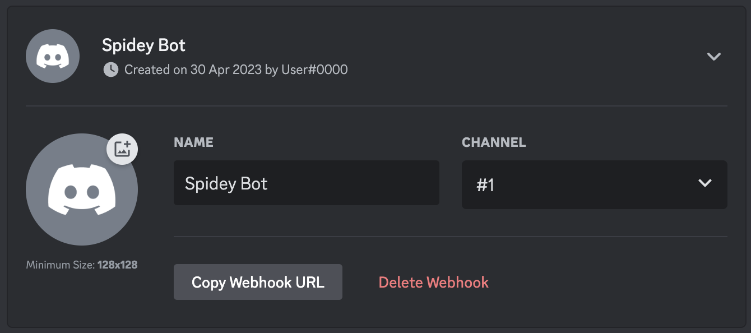Click the Copy Webhook URL button
Viewport: 751px width, 333px height.
(x=258, y=282)
